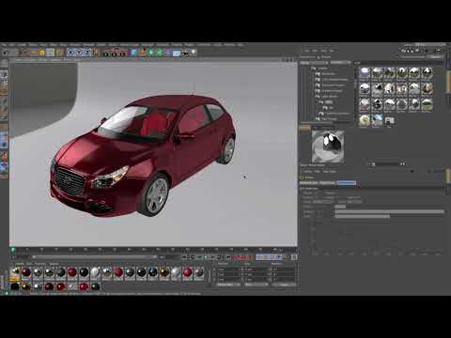Select the dark blue material sphere

(152, 273)
